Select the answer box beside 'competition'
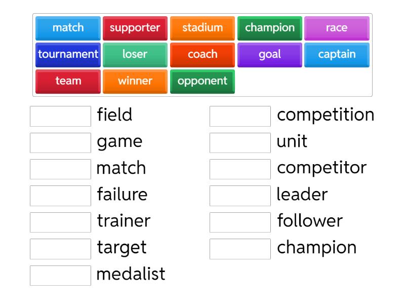Image resolution: width=405 pixels, height=304 pixels. pyautogui.click(x=240, y=116)
